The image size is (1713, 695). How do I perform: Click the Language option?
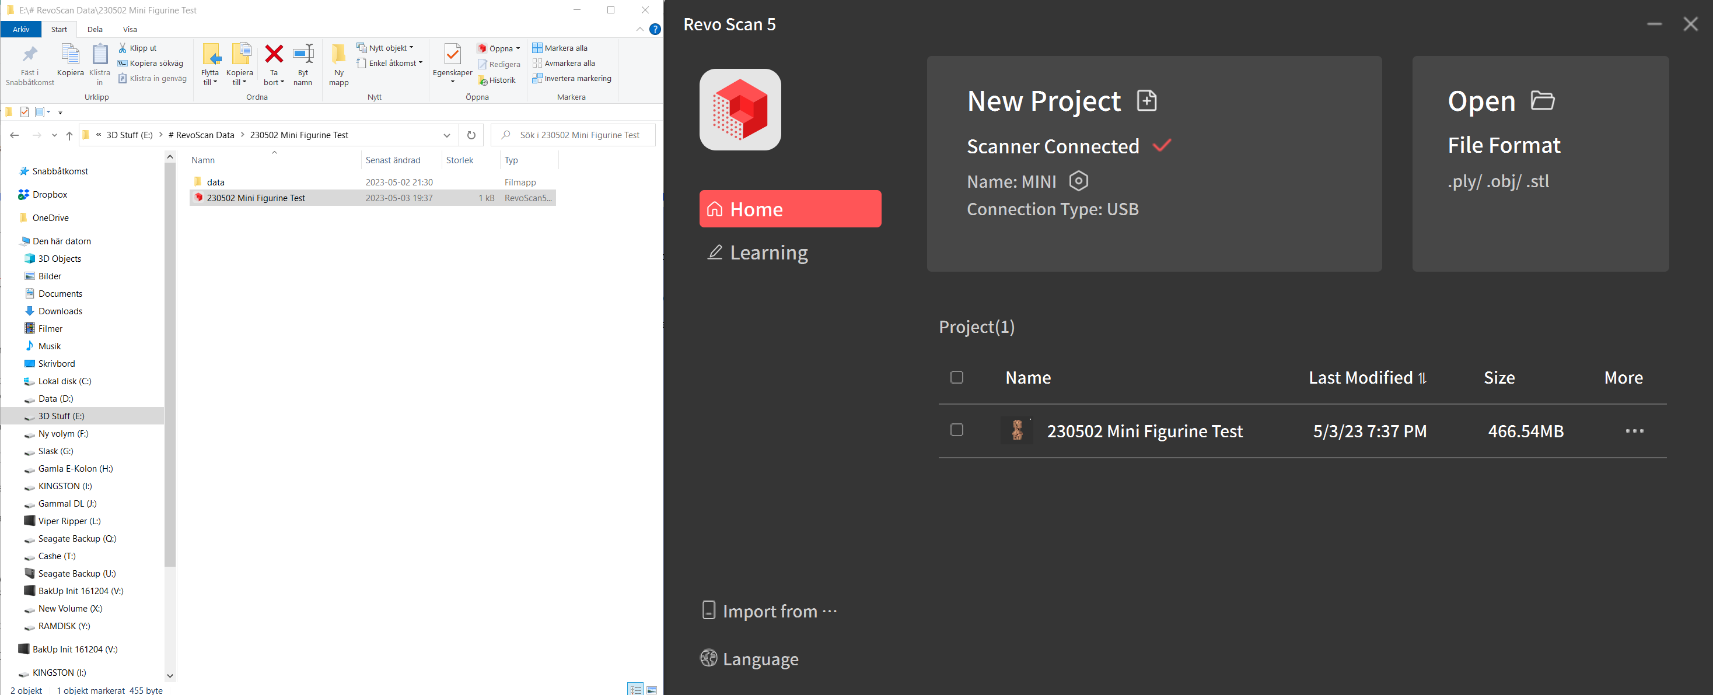coord(749,658)
